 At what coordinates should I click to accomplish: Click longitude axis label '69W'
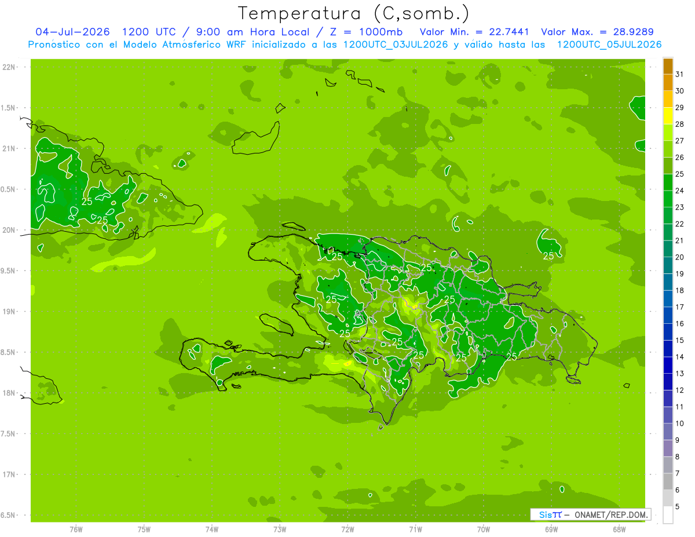pos(551,529)
